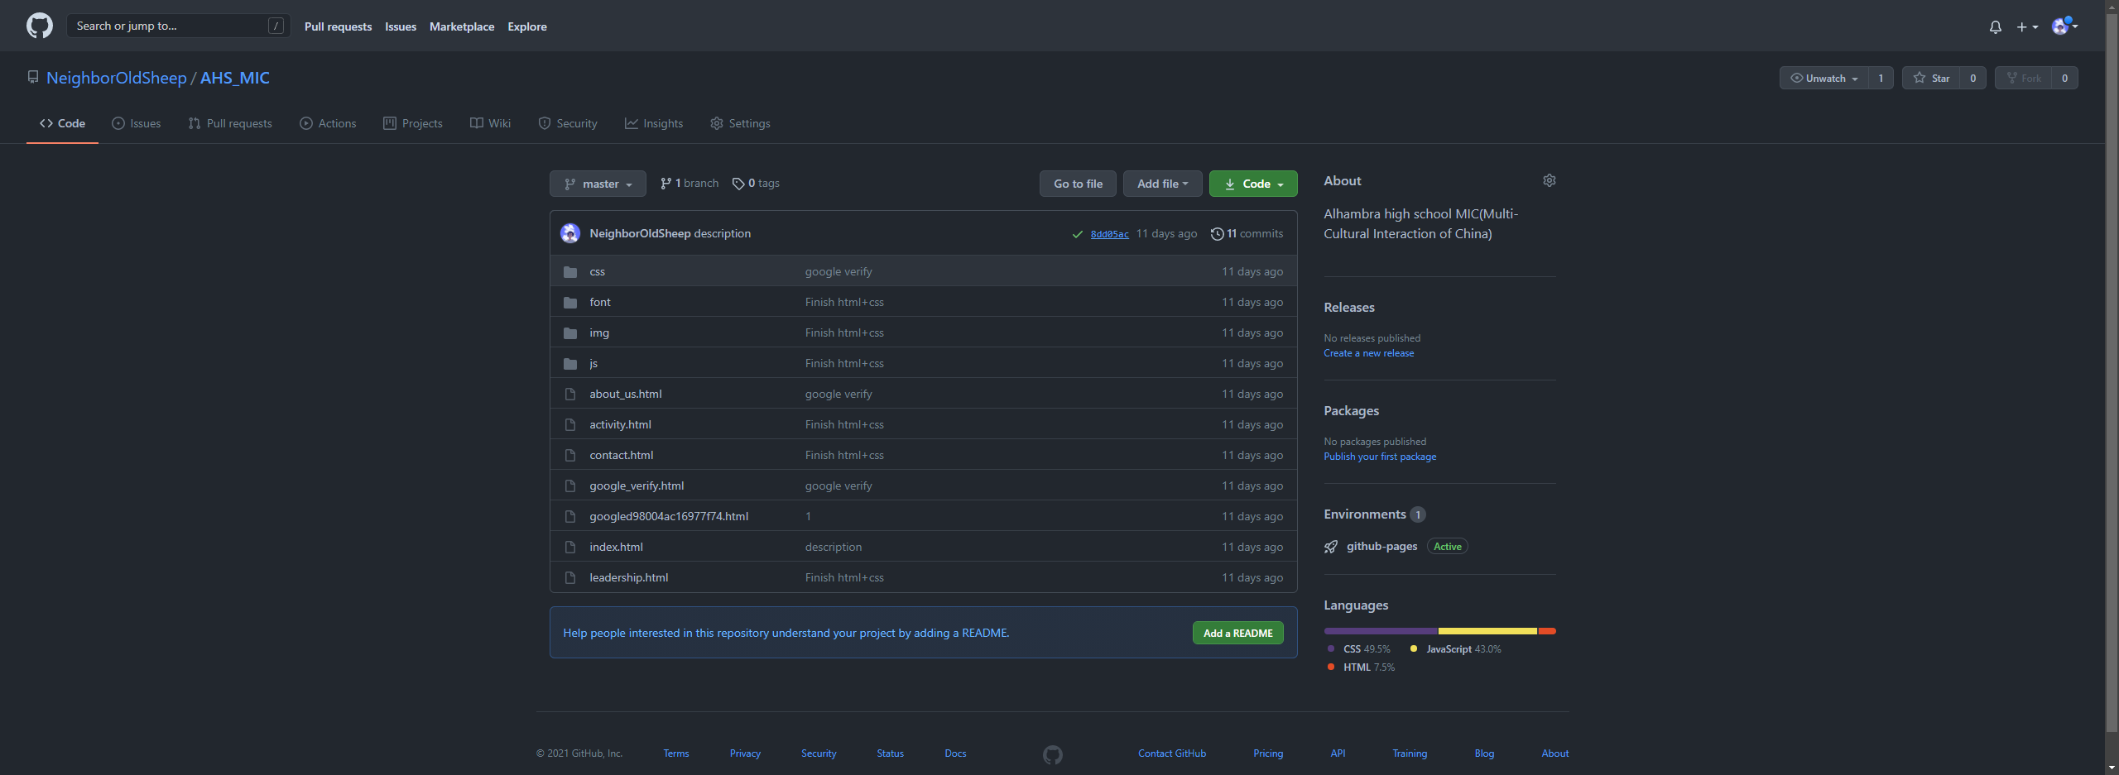Image resolution: width=2119 pixels, height=775 pixels.
Task: Open the Unwatch dropdown
Action: pos(1824,78)
